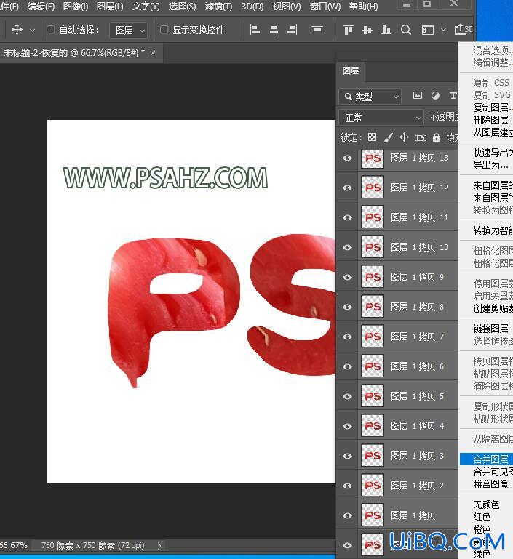Screen dimensions: 513x559
Task: Switch to the 图层 panel tab
Action: (x=351, y=71)
